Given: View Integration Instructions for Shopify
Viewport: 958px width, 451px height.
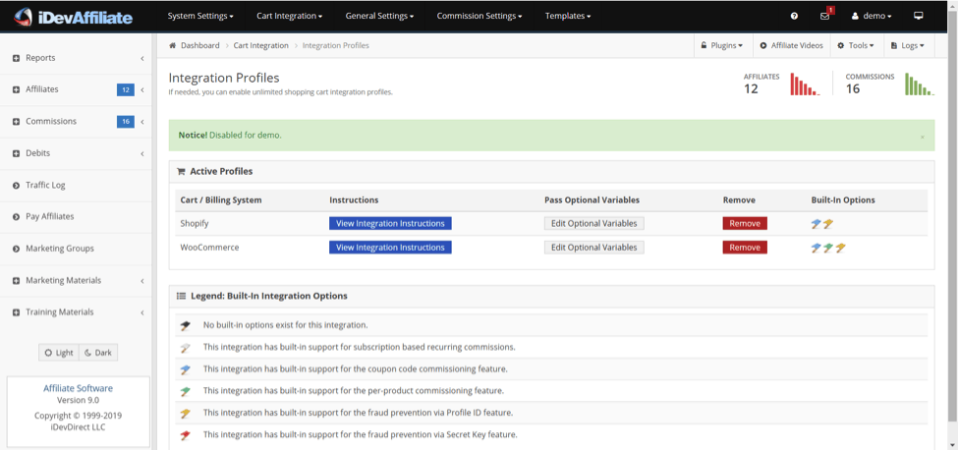Looking at the screenshot, I should point(390,224).
